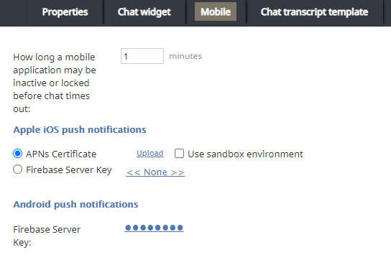Click the APNs Certificate label text
Image resolution: width=391 pixels, height=260 pixels.
pos(61,154)
